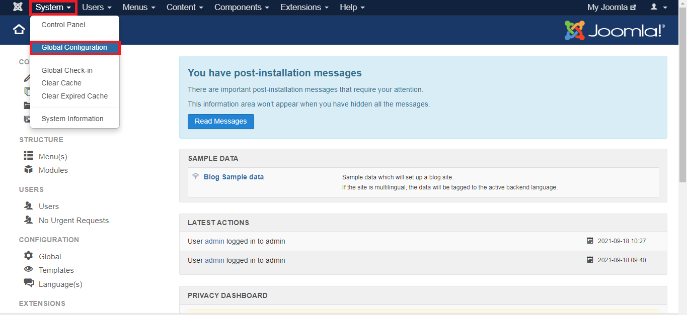Open the Language(s) sidebar link
This screenshot has width=687, height=315.
[x=60, y=284]
